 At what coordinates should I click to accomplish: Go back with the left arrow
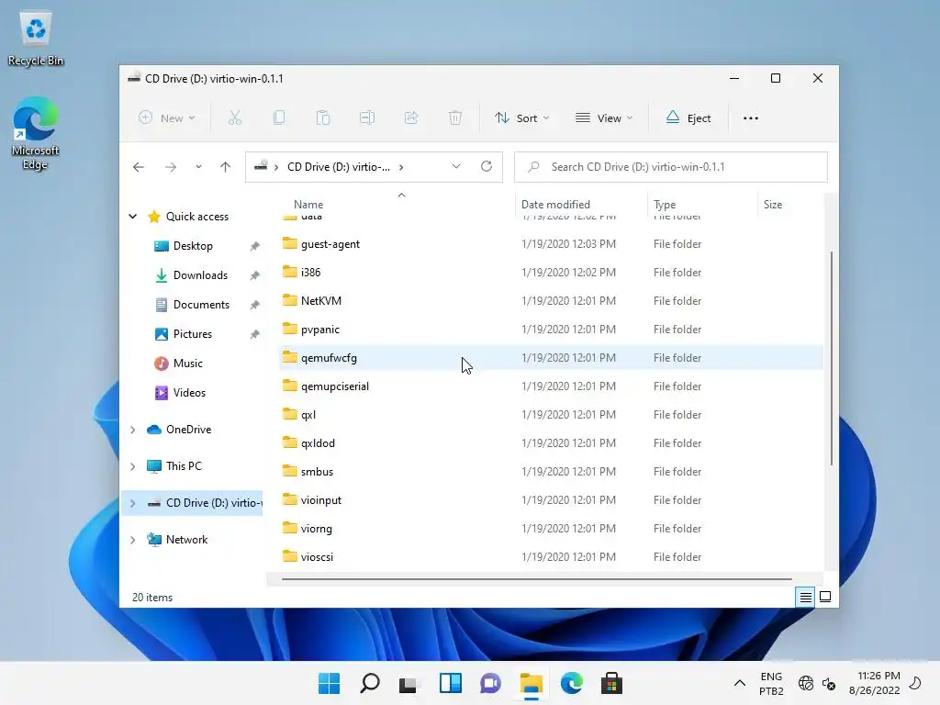tap(139, 167)
